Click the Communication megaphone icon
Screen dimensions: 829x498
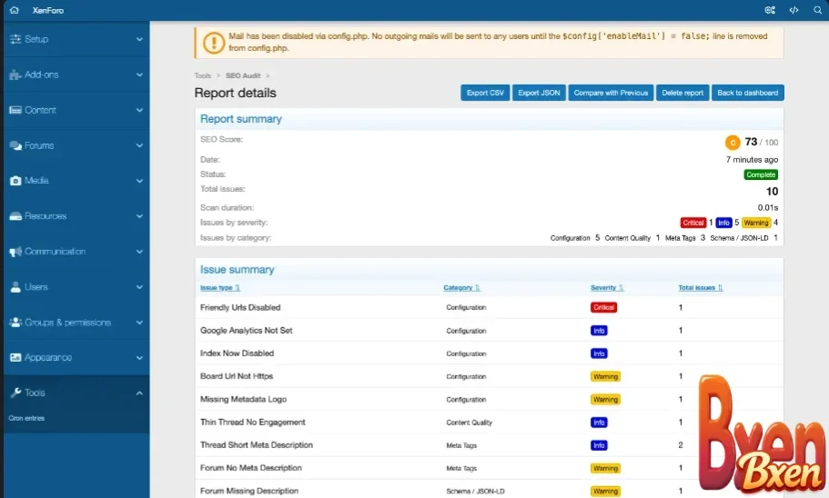point(15,252)
